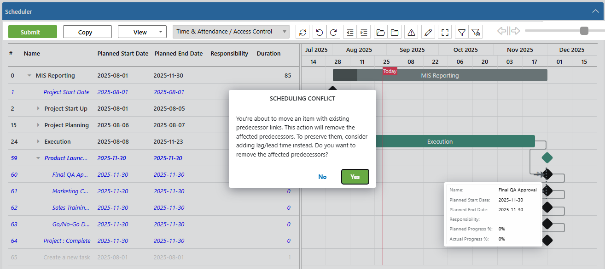The width and height of the screenshot is (605, 269).
Task: Click the black milestone diamond for Project : Complete
Action: (x=547, y=240)
